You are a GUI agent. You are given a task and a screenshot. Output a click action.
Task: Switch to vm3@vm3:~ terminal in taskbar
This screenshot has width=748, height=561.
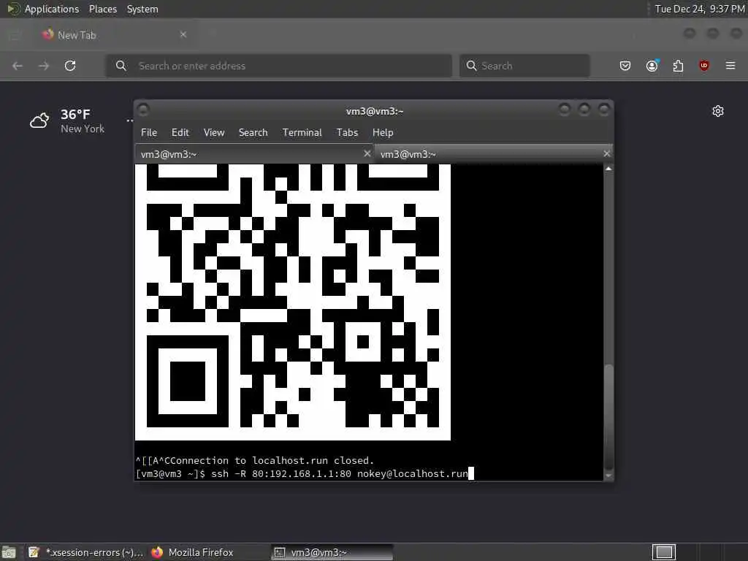point(332,552)
